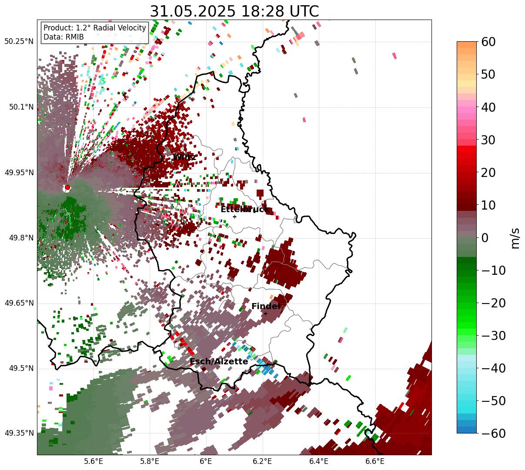Click the Wiltz city label
The image size is (525, 470).
tap(184, 157)
